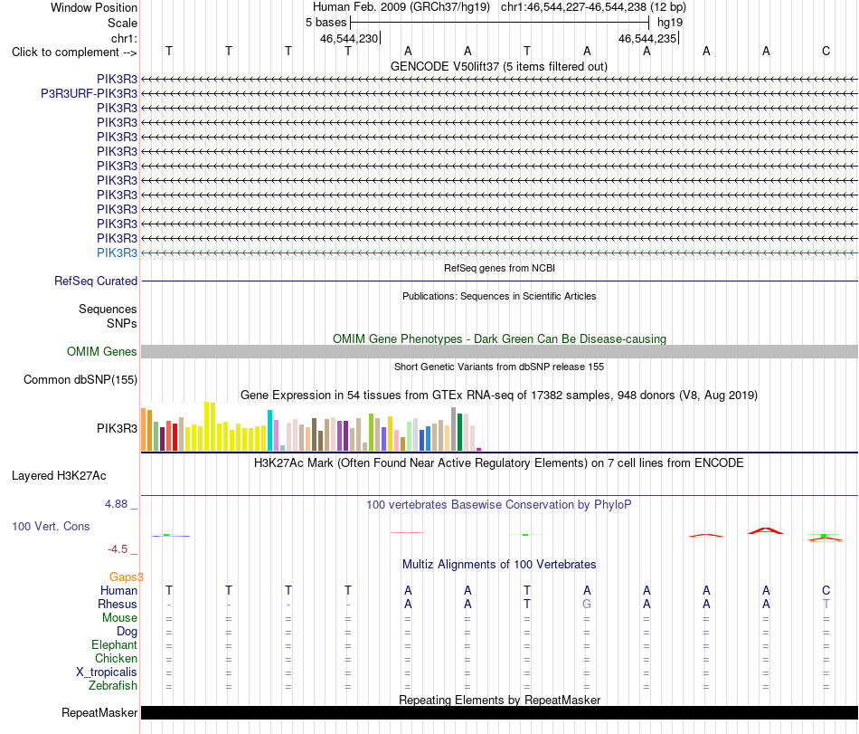The image size is (859, 734).
Task: Select the Elephant species label
Action: point(115,644)
